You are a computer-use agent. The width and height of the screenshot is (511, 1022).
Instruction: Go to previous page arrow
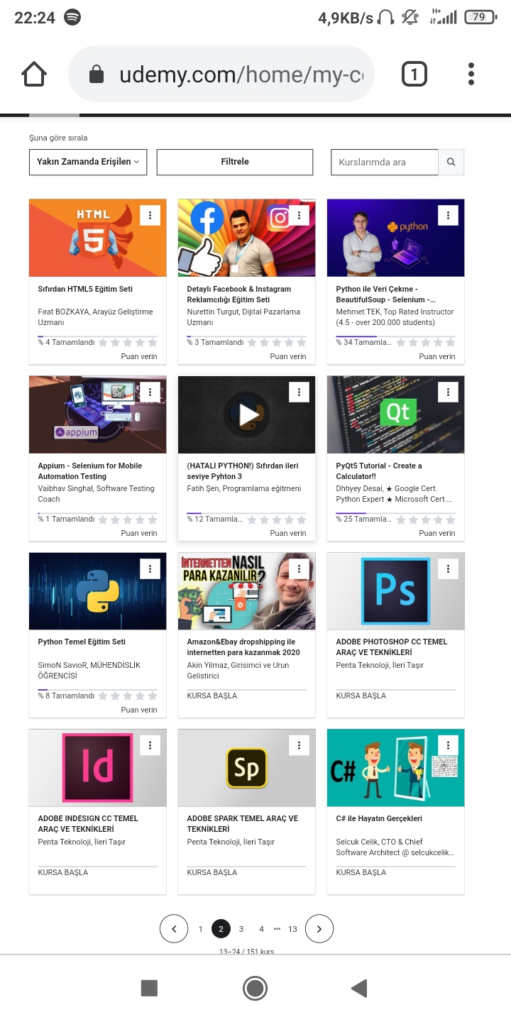[174, 929]
